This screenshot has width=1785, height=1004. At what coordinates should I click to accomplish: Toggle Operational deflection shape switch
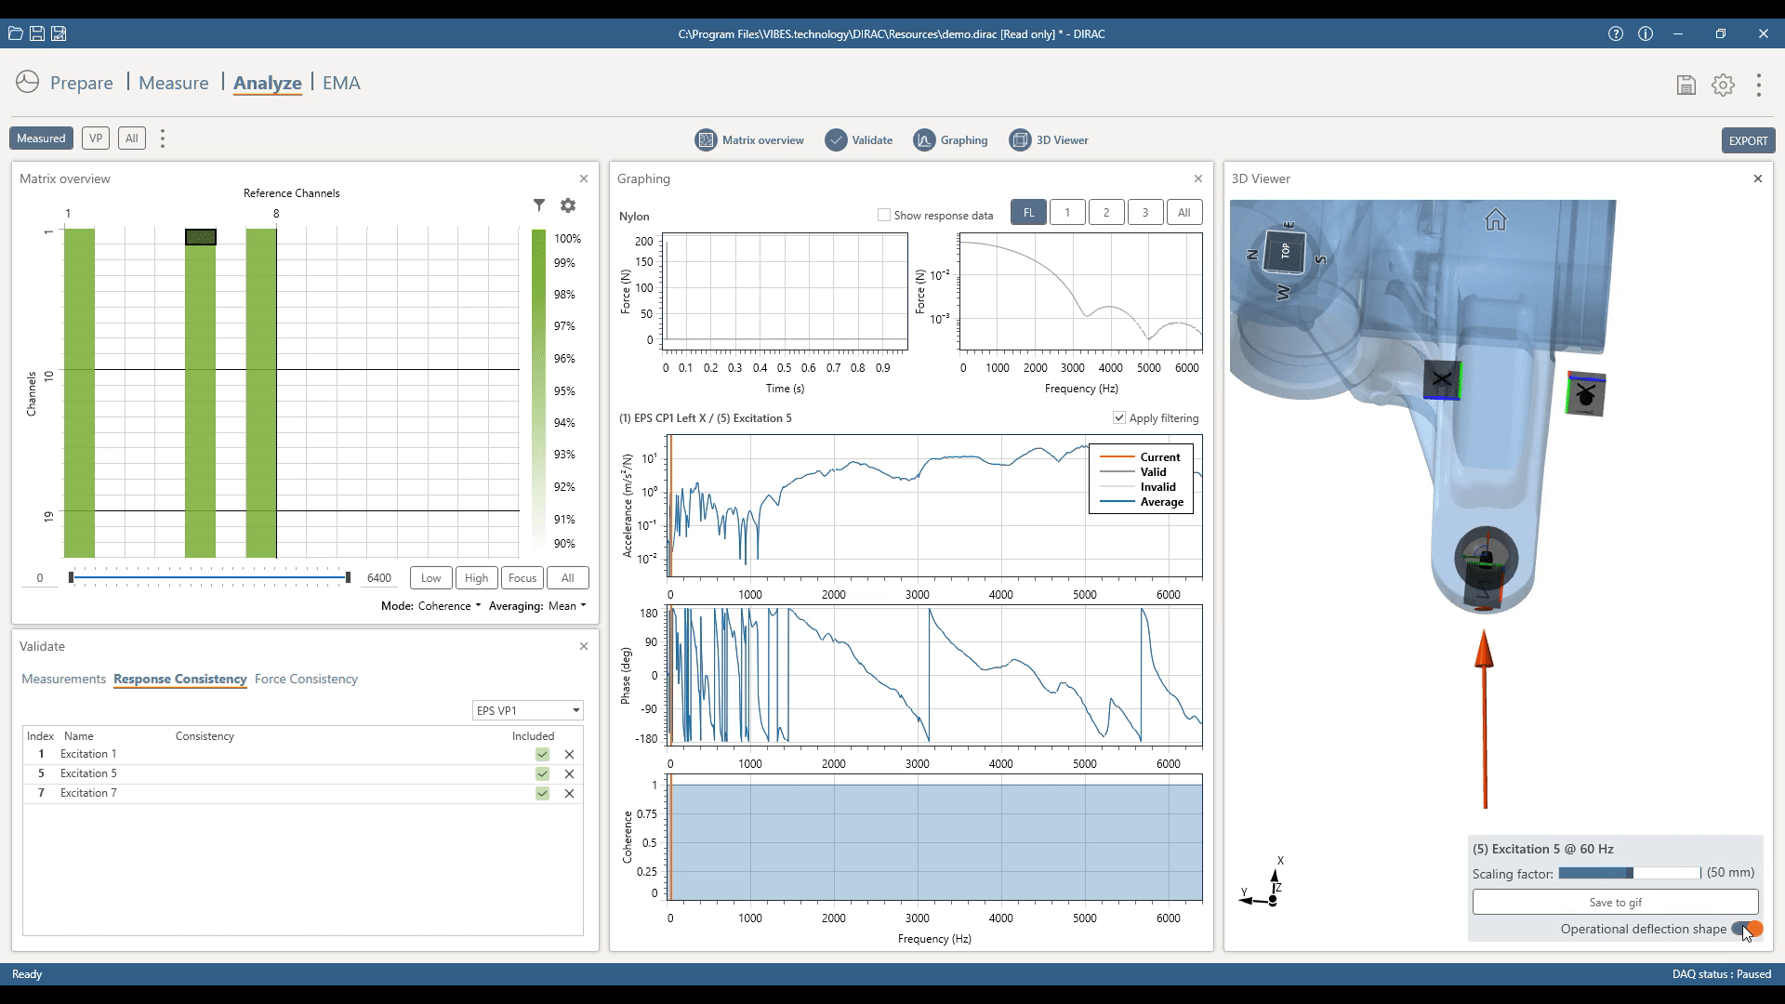click(x=1747, y=929)
